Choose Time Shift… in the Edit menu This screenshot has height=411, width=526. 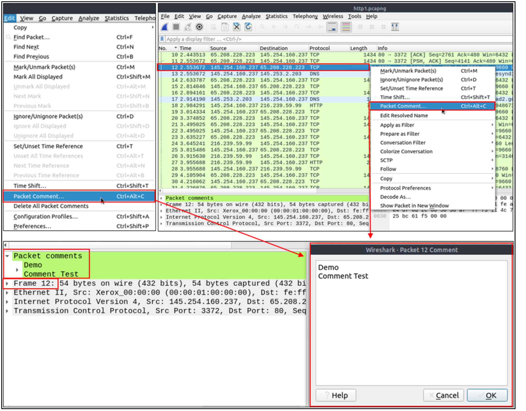(x=79, y=186)
